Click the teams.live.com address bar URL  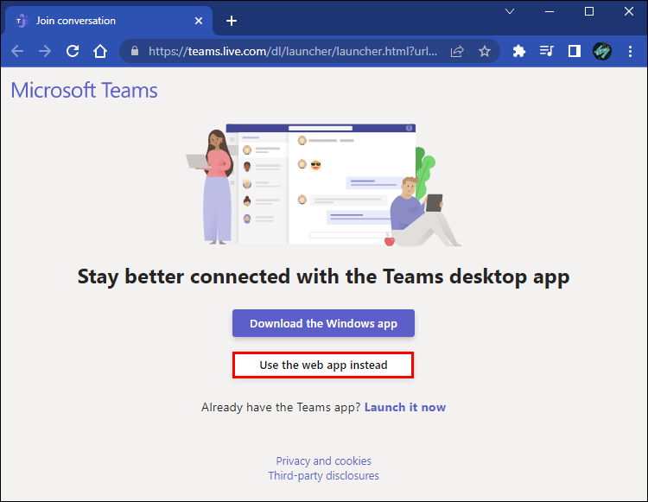[293, 51]
